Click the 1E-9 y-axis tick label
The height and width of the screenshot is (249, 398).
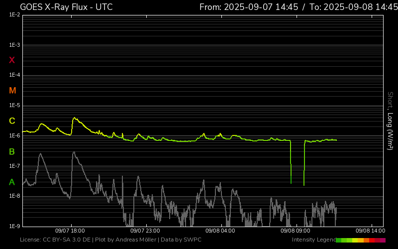click(x=14, y=226)
